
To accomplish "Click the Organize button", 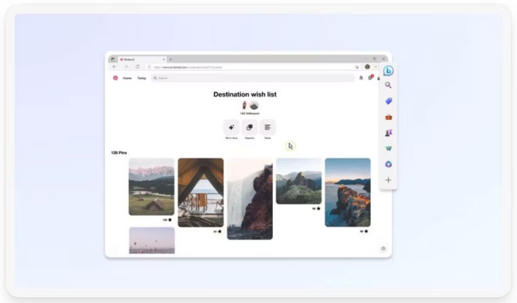I will pos(250,128).
